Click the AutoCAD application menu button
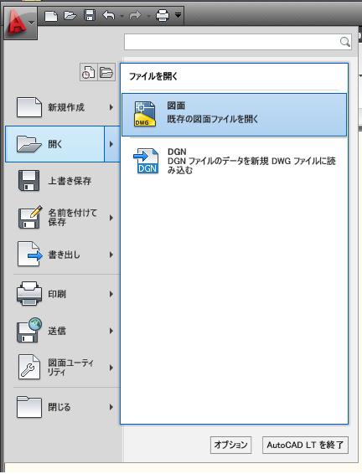The width and height of the screenshot is (362, 474). point(21,23)
